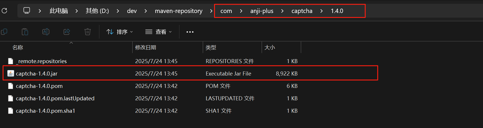The image size is (483, 128).
Task: Select the captcha-1.4.0.jar Java file icon
Action: pos(11,74)
